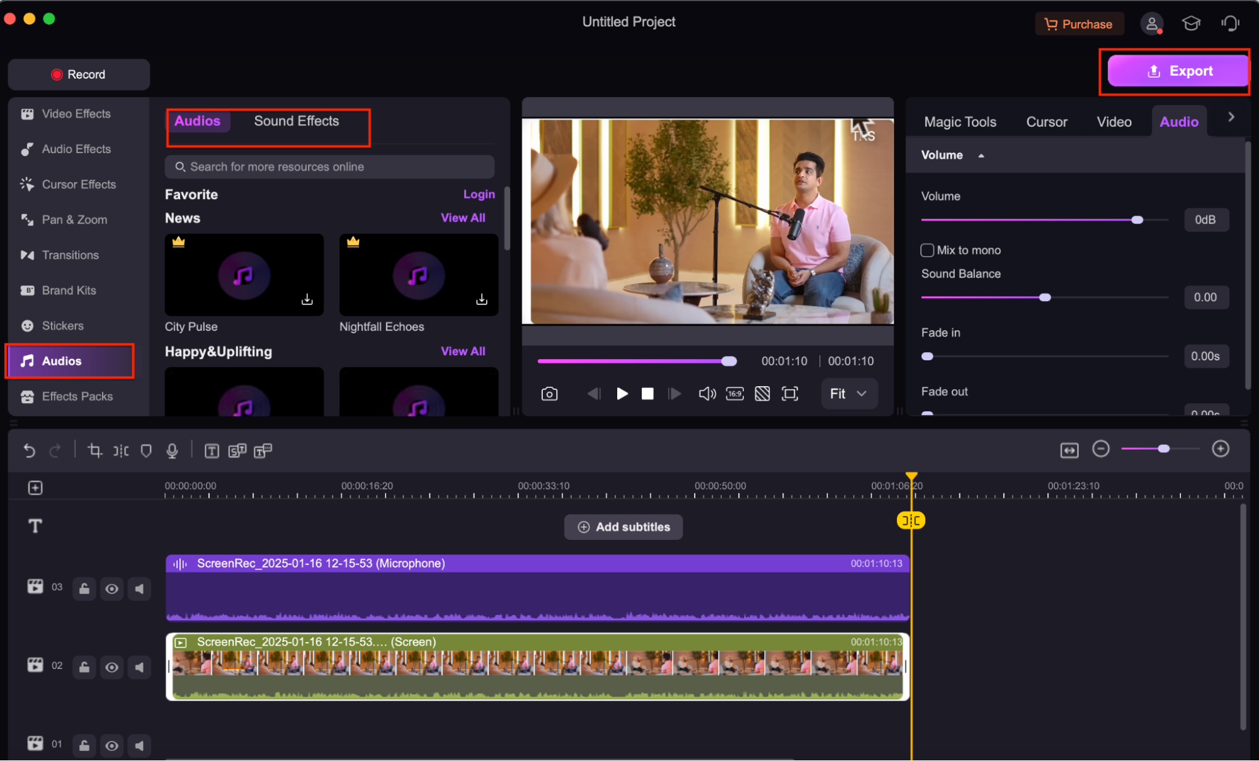Enter fullscreen preview mode

(x=790, y=394)
